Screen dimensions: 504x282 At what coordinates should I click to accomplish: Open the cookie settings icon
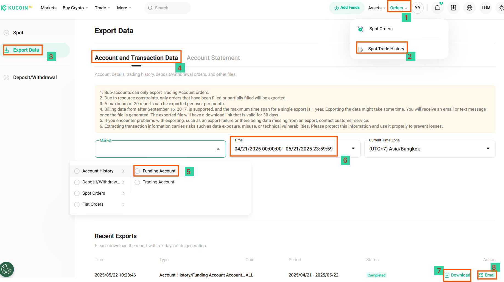tap(7, 269)
